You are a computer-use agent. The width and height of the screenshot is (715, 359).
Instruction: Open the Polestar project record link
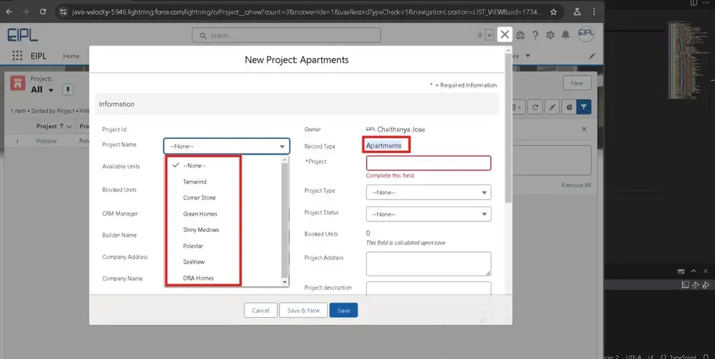[x=47, y=141]
